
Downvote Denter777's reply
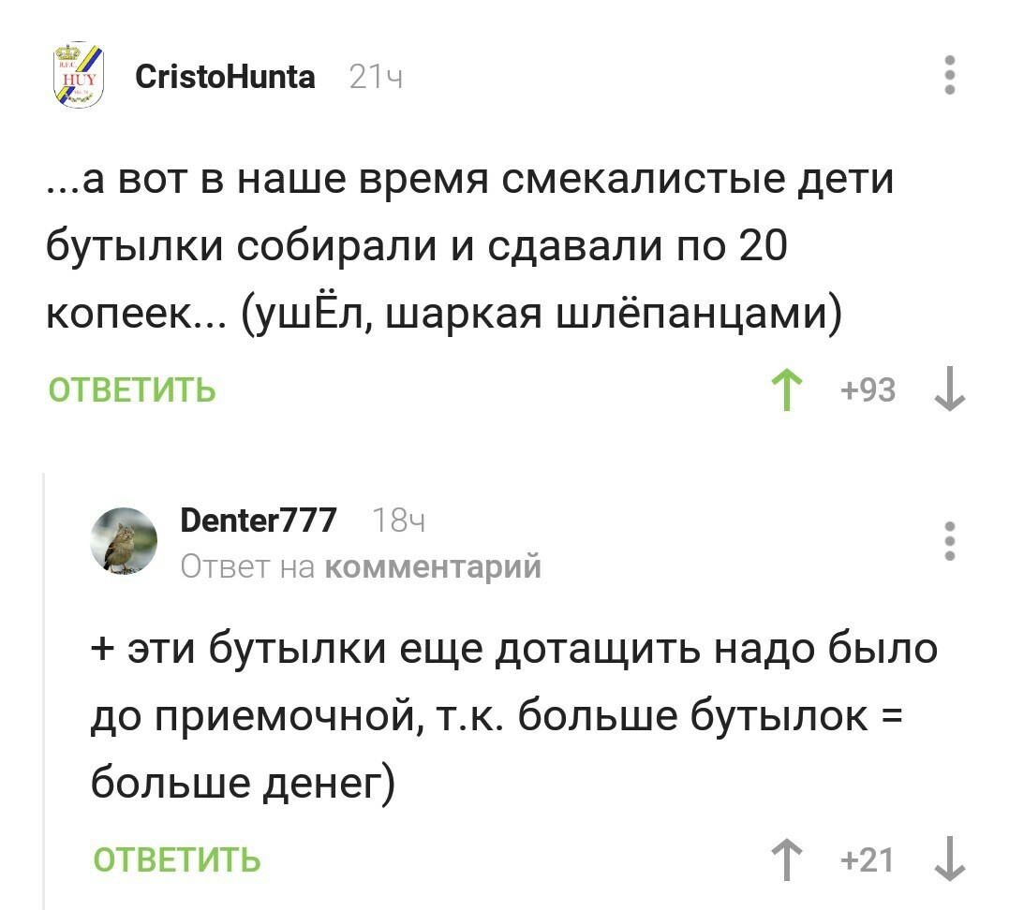click(x=950, y=859)
